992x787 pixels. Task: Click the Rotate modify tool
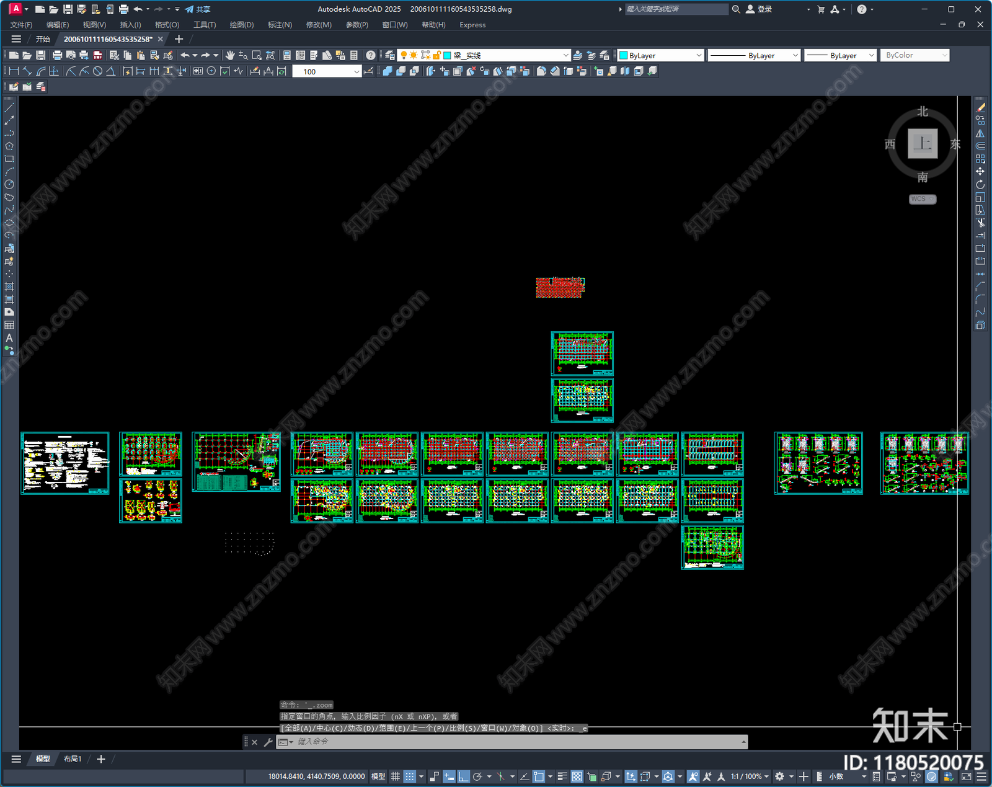click(x=980, y=184)
